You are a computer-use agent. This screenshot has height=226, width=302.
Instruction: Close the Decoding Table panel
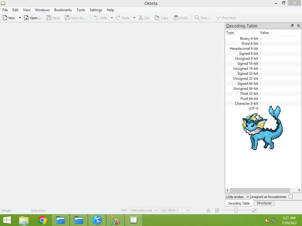click(298, 26)
